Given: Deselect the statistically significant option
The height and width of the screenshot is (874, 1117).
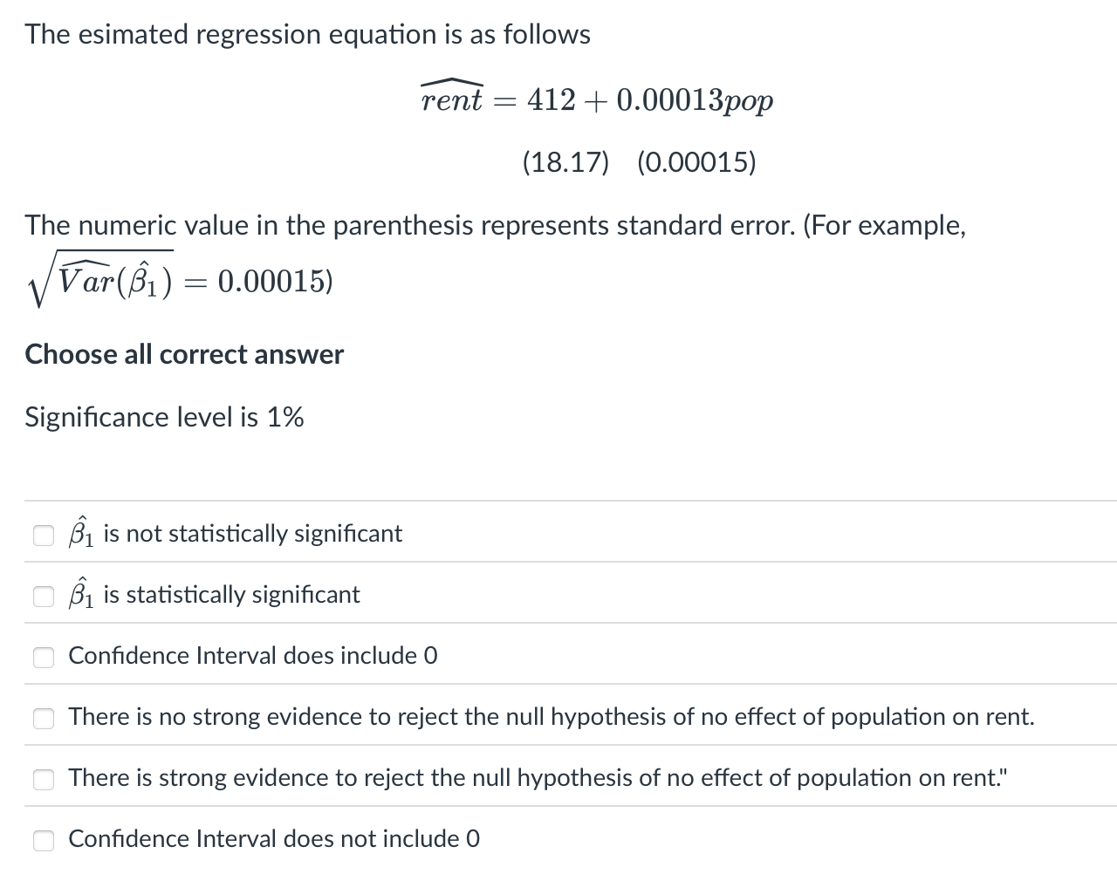Looking at the screenshot, I should tap(44, 596).
